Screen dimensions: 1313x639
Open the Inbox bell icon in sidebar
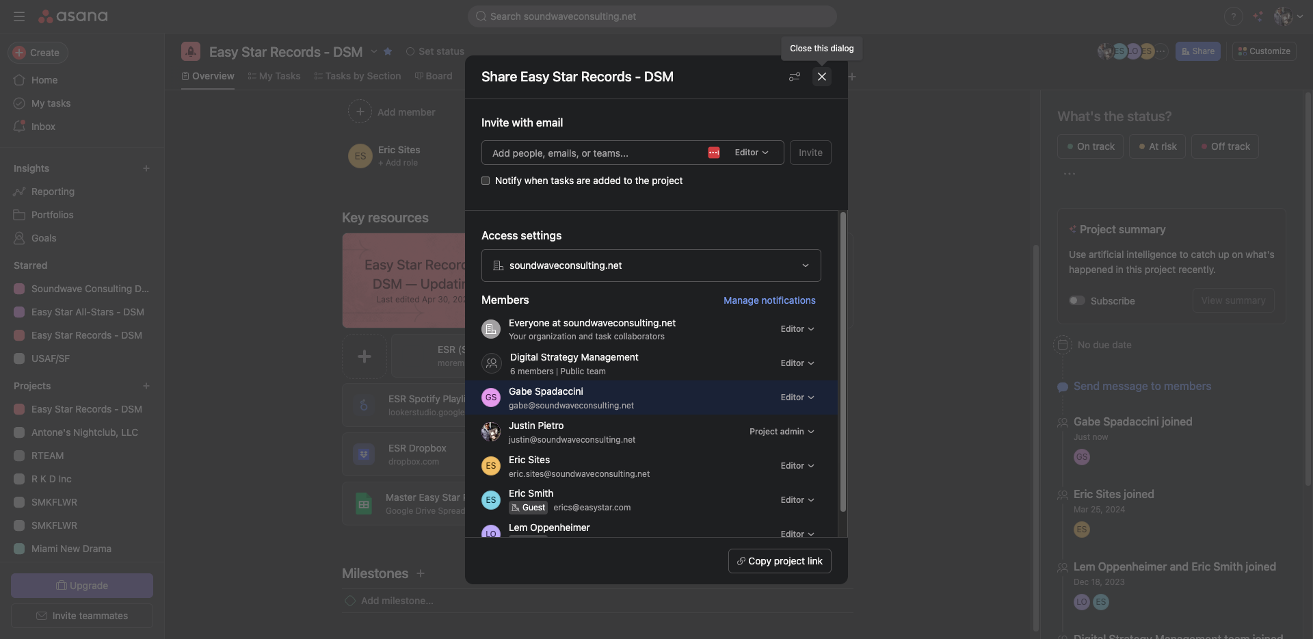click(x=19, y=127)
